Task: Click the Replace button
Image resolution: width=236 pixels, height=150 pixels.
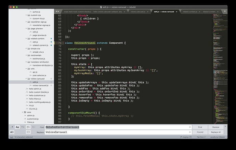Action: (x=216, y=127)
